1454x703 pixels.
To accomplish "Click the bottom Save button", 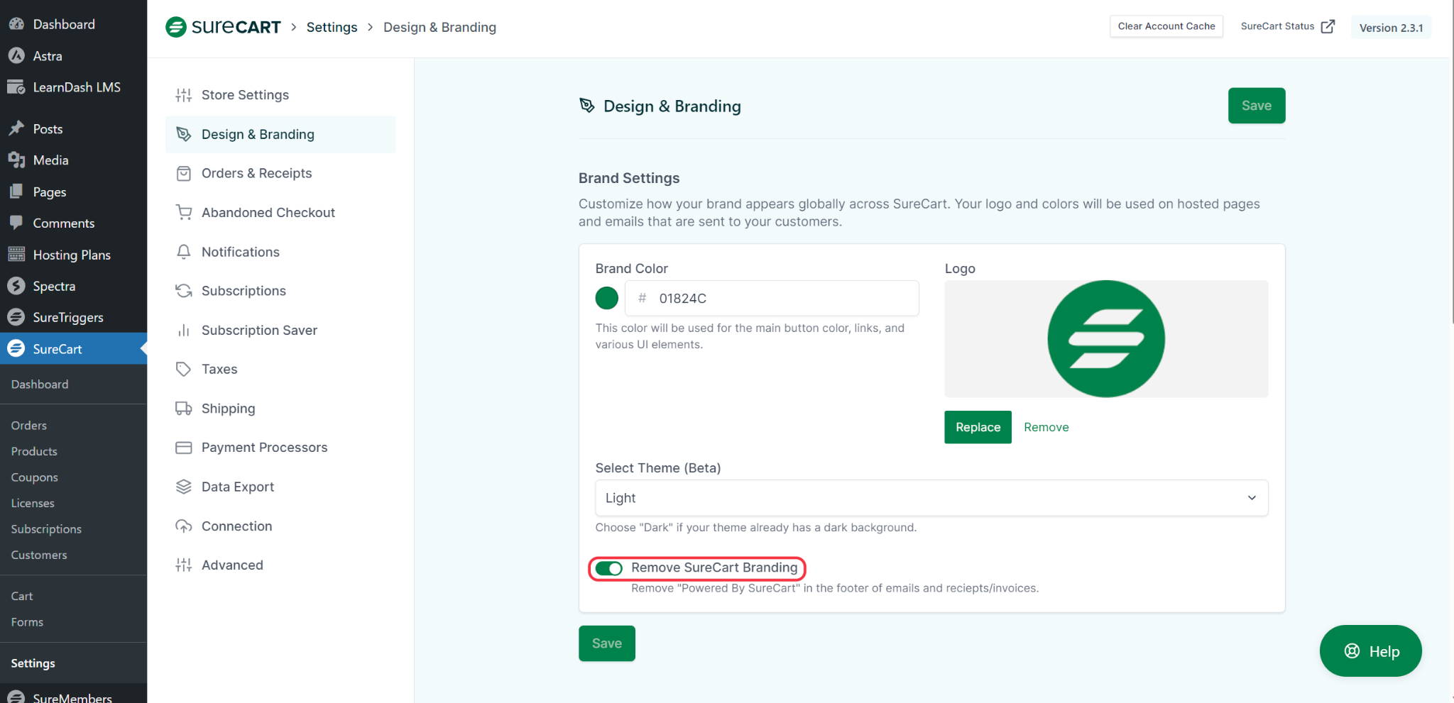I will [607, 643].
